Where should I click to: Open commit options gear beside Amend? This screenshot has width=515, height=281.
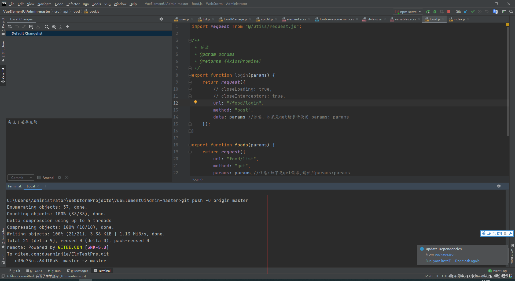60,178
